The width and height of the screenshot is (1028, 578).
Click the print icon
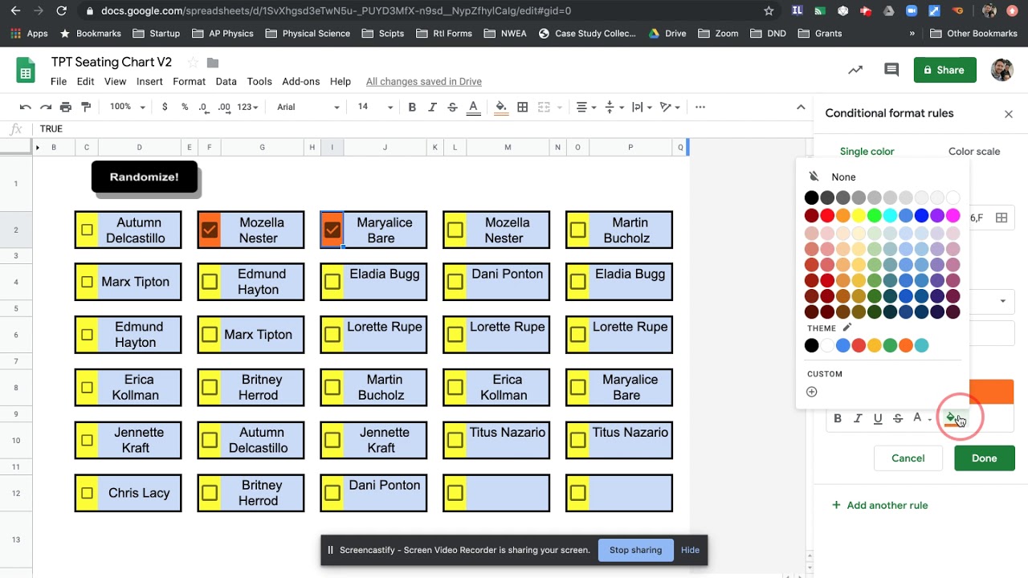pos(66,107)
